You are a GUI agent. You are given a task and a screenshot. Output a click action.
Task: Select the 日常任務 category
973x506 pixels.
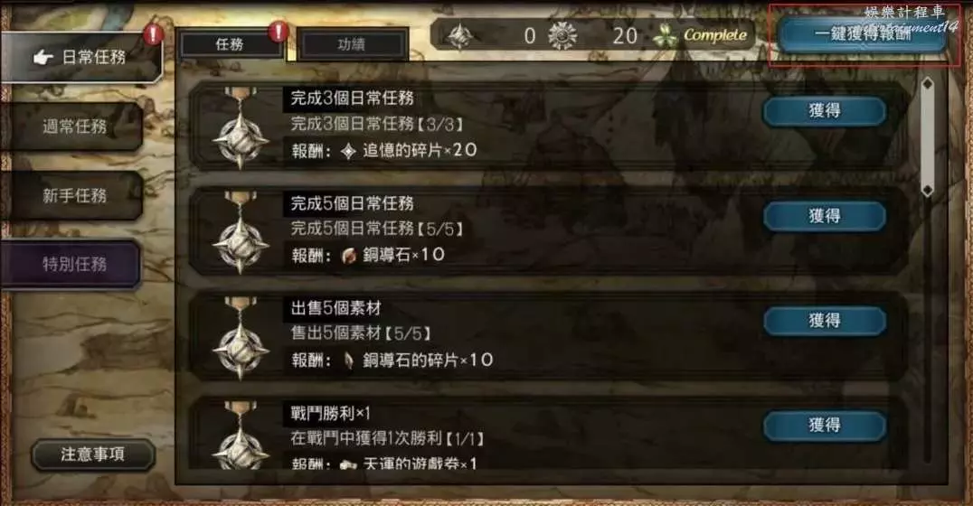[80, 57]
